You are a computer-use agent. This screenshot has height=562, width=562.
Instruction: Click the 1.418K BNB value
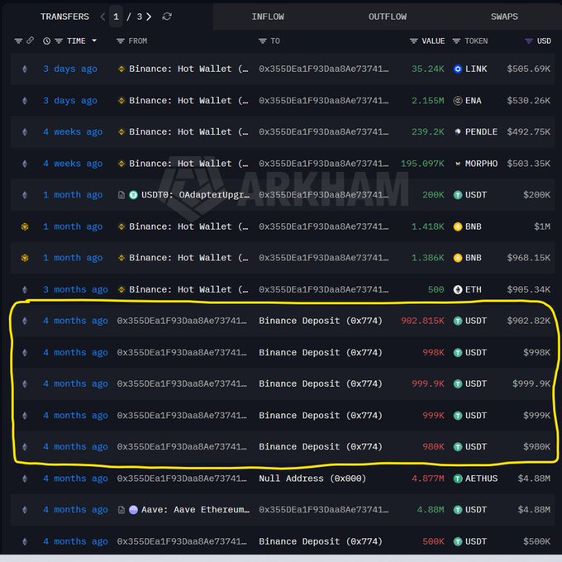(x=428, y=226)
